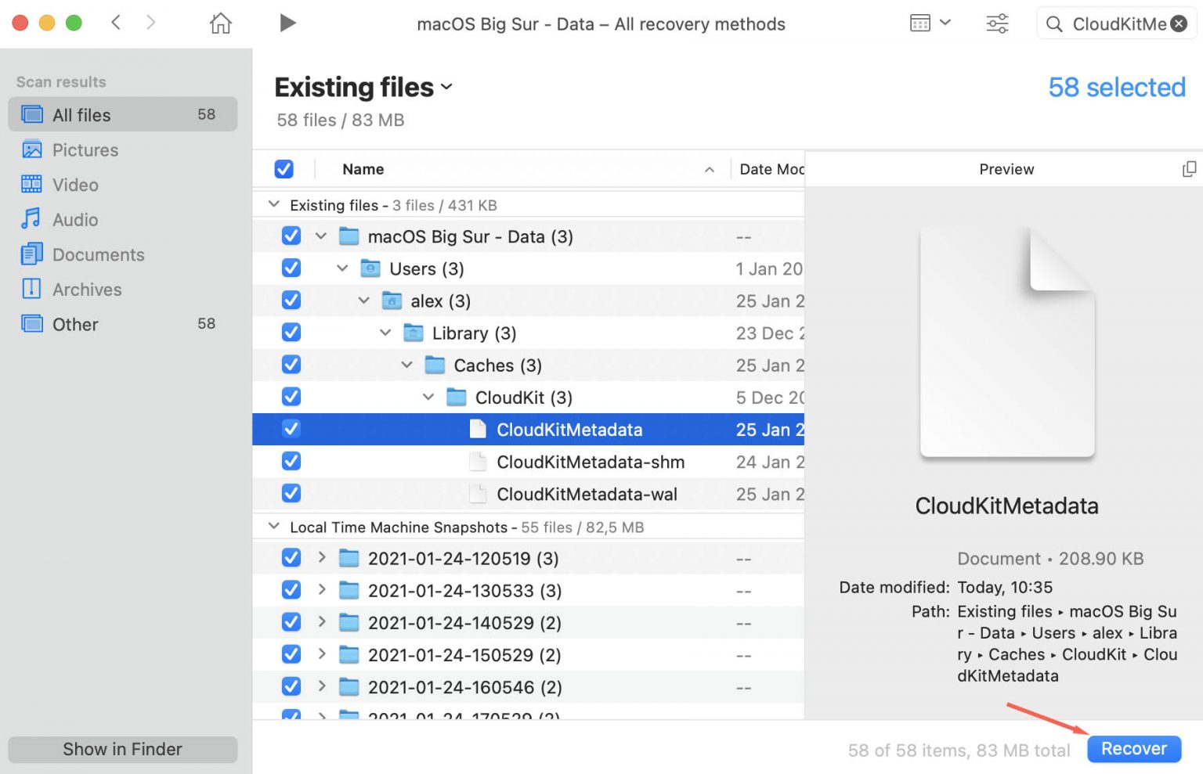1203x774 pixels.
Task: Collapse the Library folder
Action: tap(385, 333)
